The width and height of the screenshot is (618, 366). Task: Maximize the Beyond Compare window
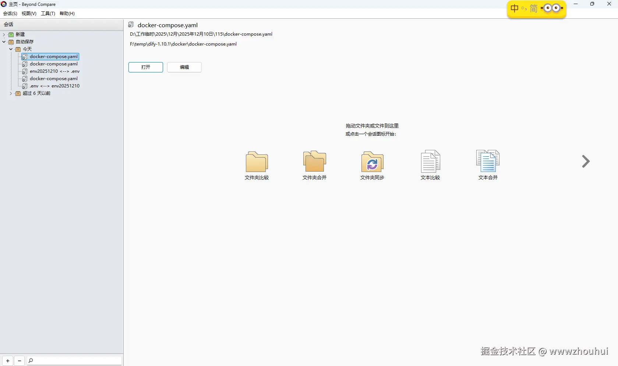pyautogui.click(x=592, y=4)
